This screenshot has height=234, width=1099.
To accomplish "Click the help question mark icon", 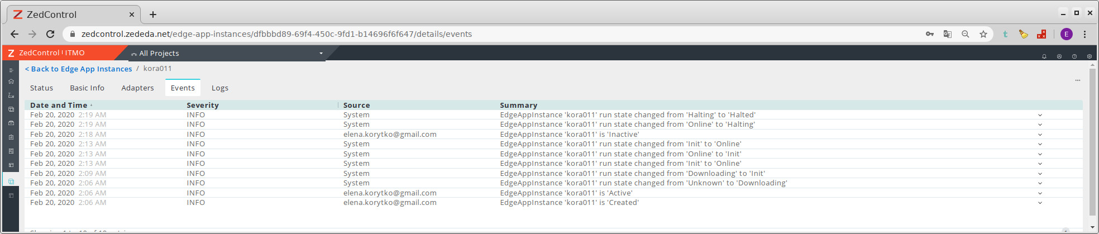I will click(1074, 56).
